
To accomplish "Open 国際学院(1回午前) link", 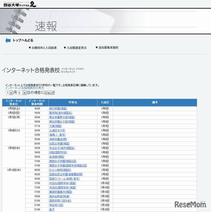I will coord(60,201).
